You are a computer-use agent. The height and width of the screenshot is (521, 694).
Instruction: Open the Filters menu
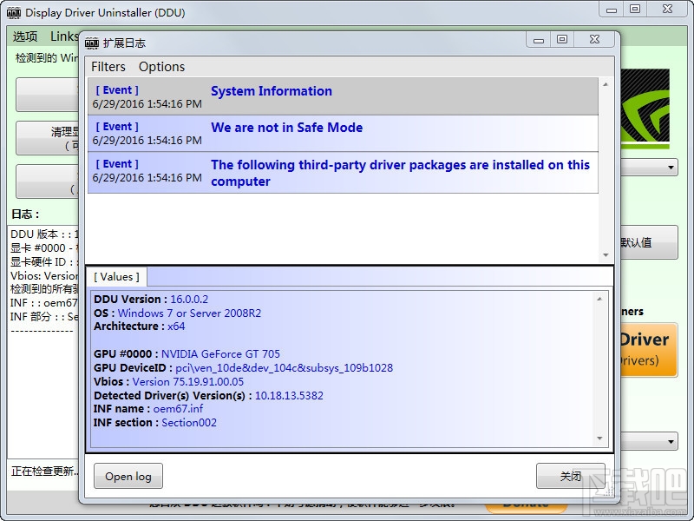tap(108, 67)
